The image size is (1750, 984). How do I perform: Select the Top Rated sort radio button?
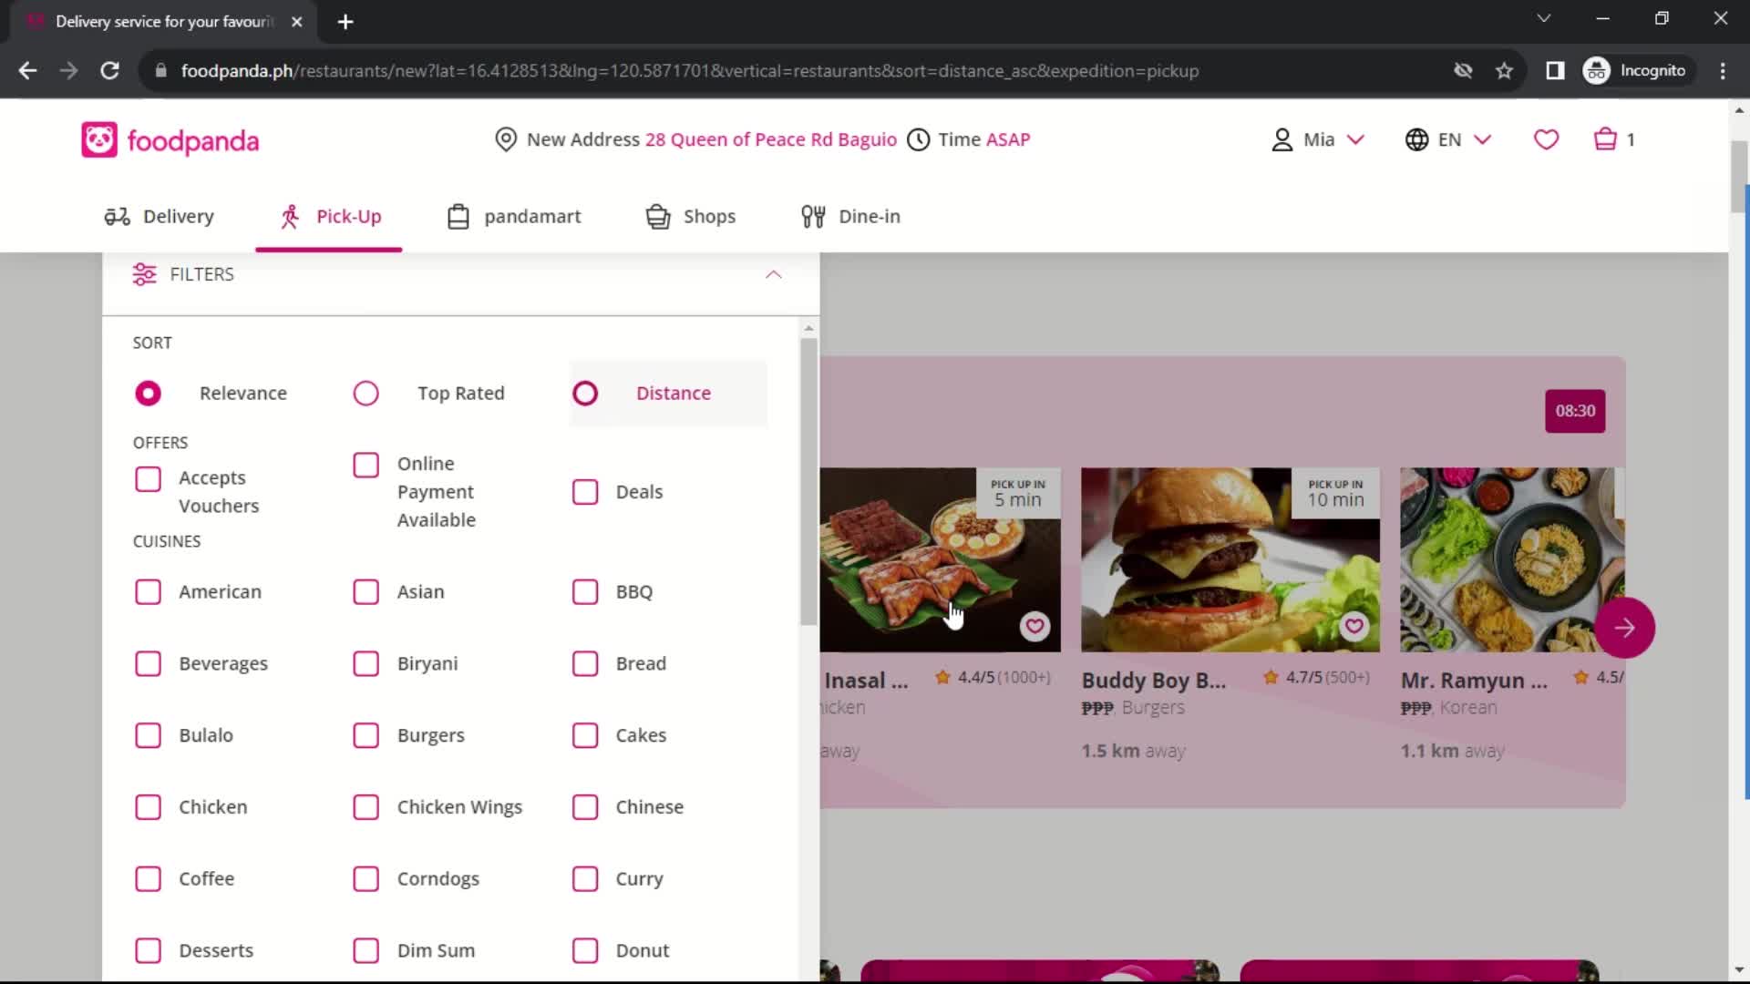(x=366, y=393)
